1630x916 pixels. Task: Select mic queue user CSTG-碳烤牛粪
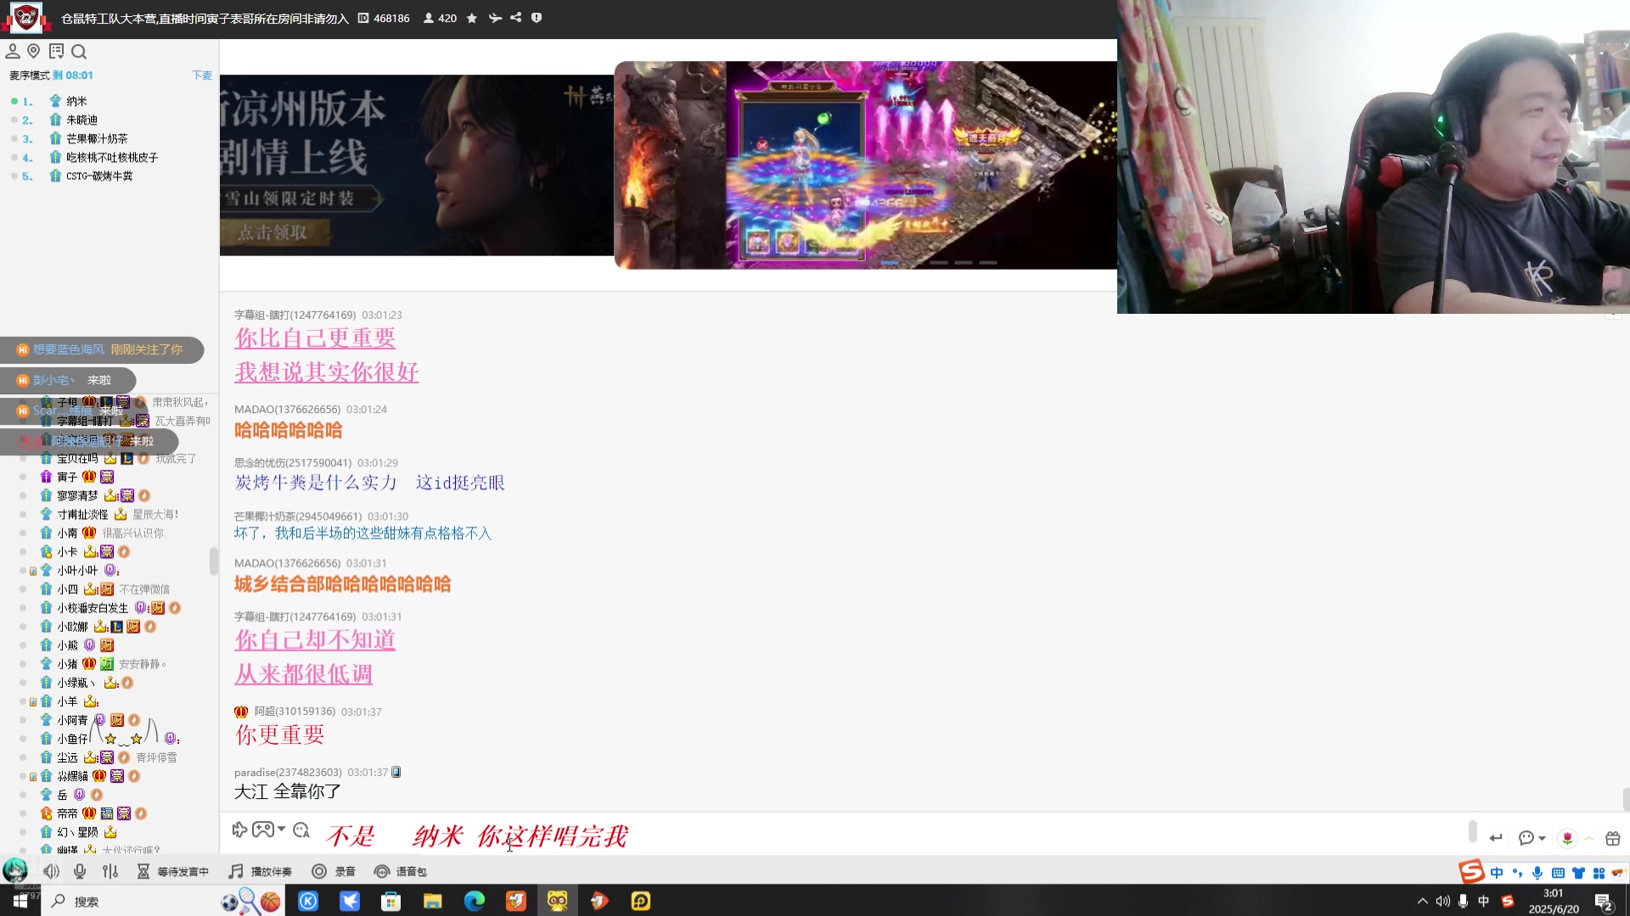click(99, 176)
